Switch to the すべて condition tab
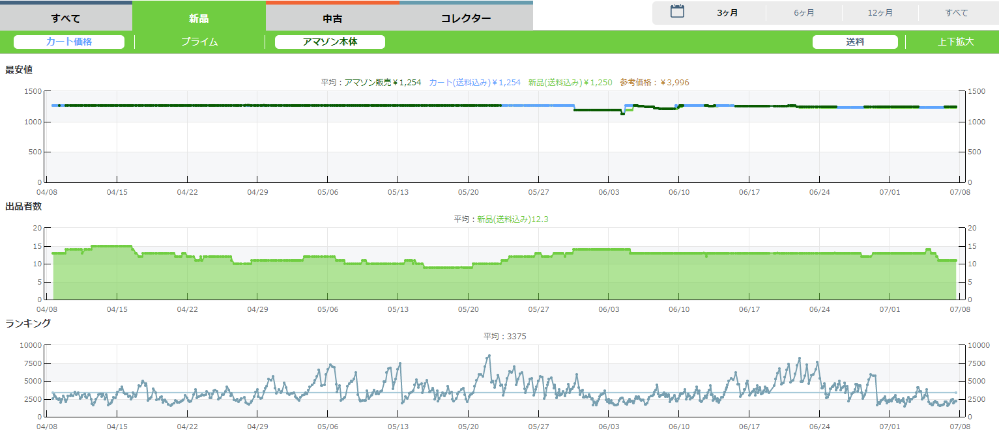The width and height of the screenshot is (999, 435). [x=66, y=18]
